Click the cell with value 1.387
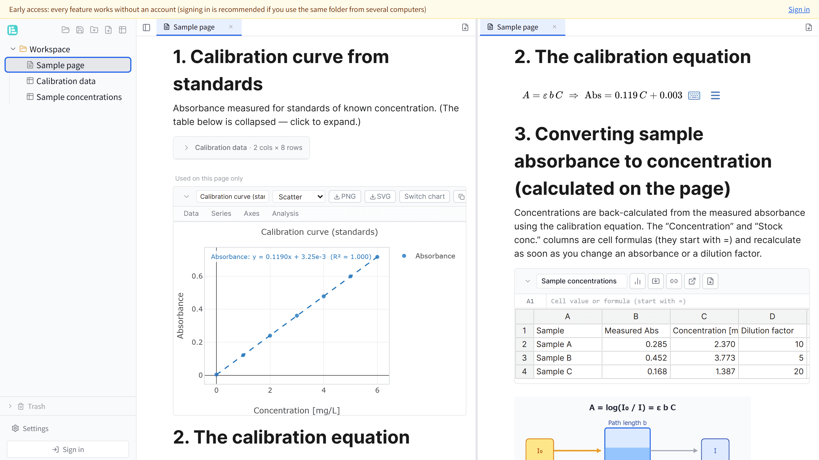Viewport: 819px width, 460px height. (x=704, y=371)
